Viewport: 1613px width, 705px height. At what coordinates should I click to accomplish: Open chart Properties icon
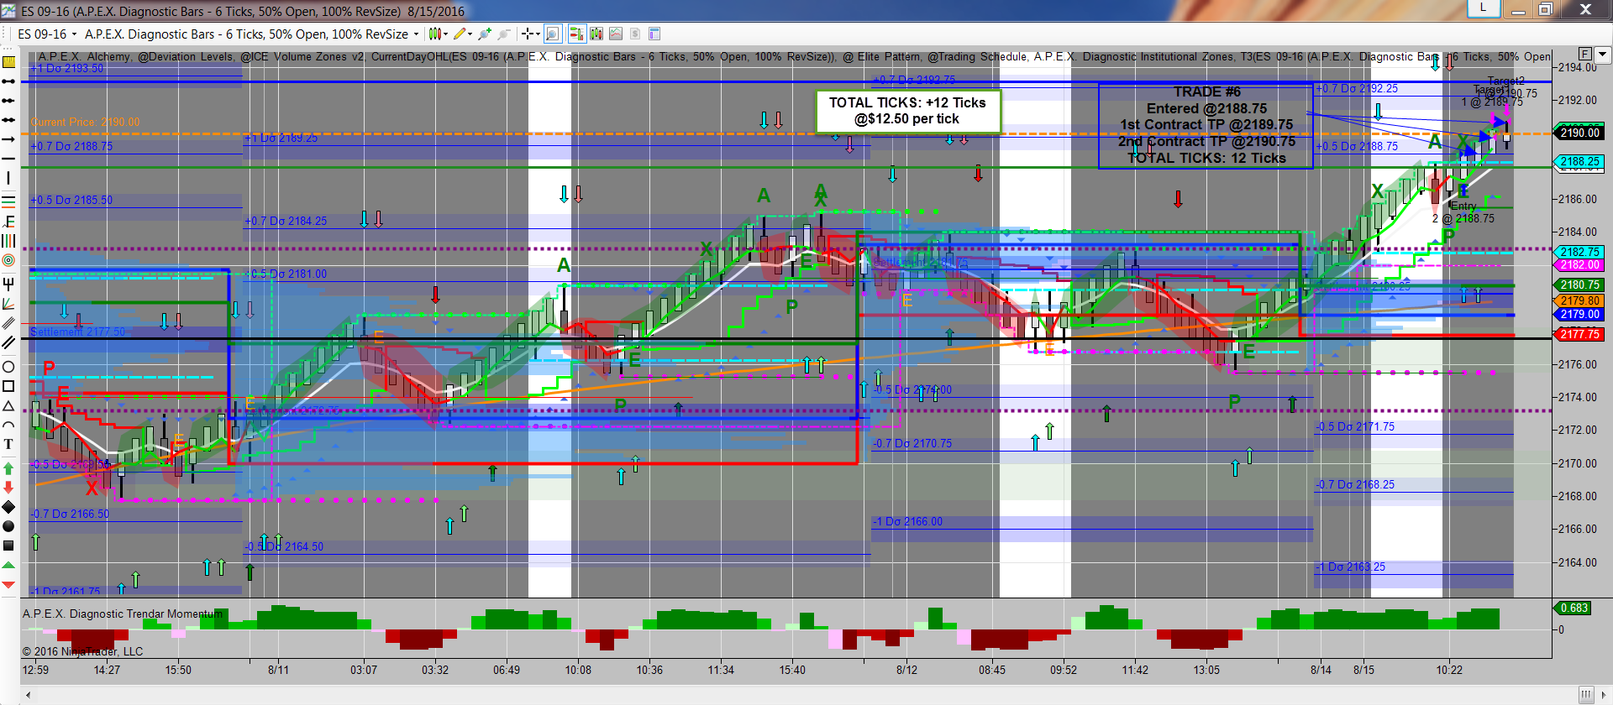click(654, 34)
